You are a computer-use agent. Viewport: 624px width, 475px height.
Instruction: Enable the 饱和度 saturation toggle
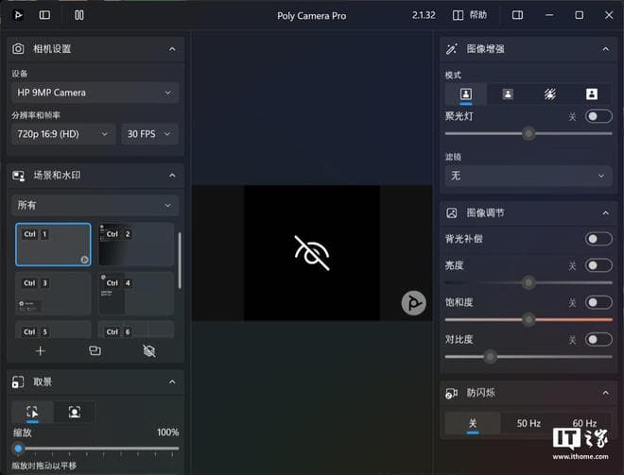tap(598, 303)
